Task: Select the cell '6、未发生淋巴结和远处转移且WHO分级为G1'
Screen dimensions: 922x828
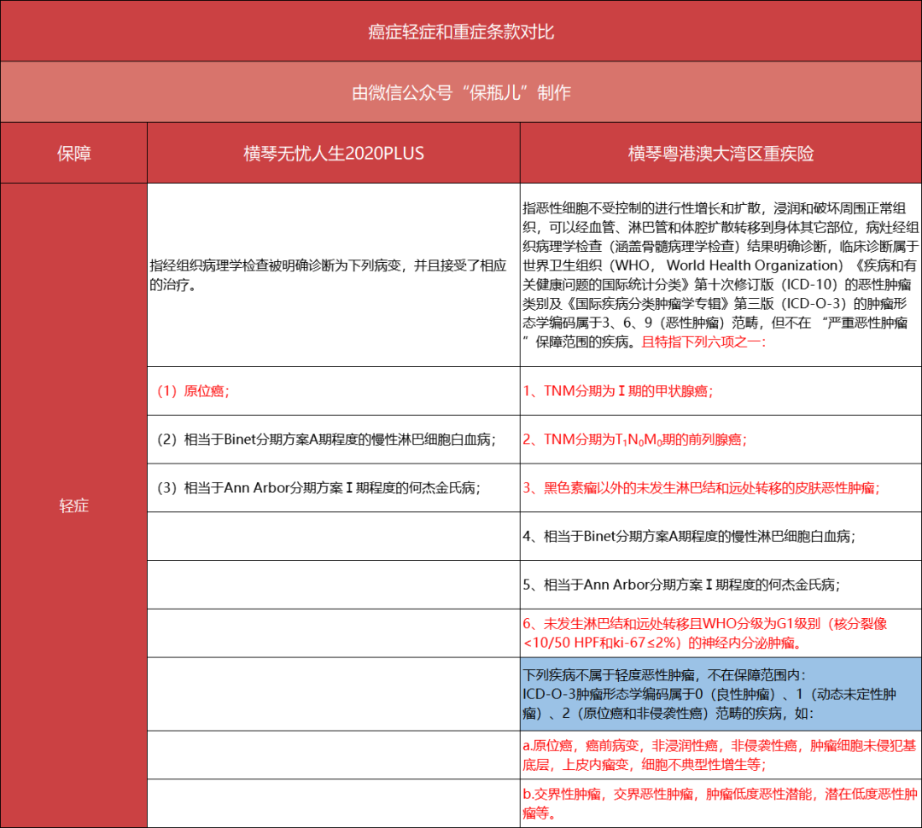Action: click(x=721, y=633)
